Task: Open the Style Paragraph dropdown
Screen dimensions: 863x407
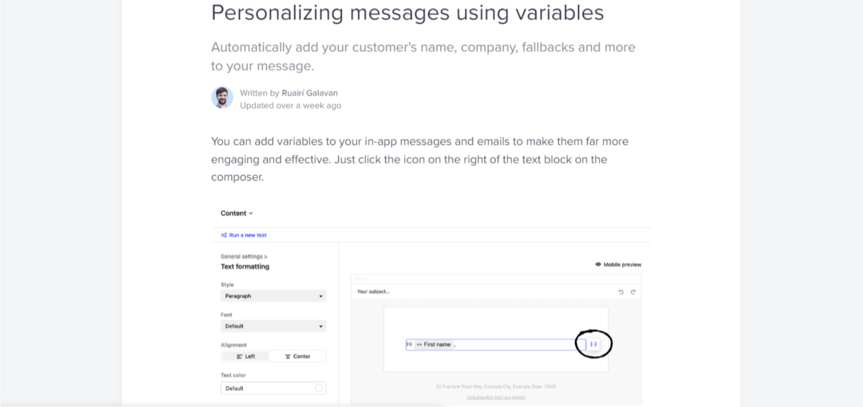Action: coord(273,296)
